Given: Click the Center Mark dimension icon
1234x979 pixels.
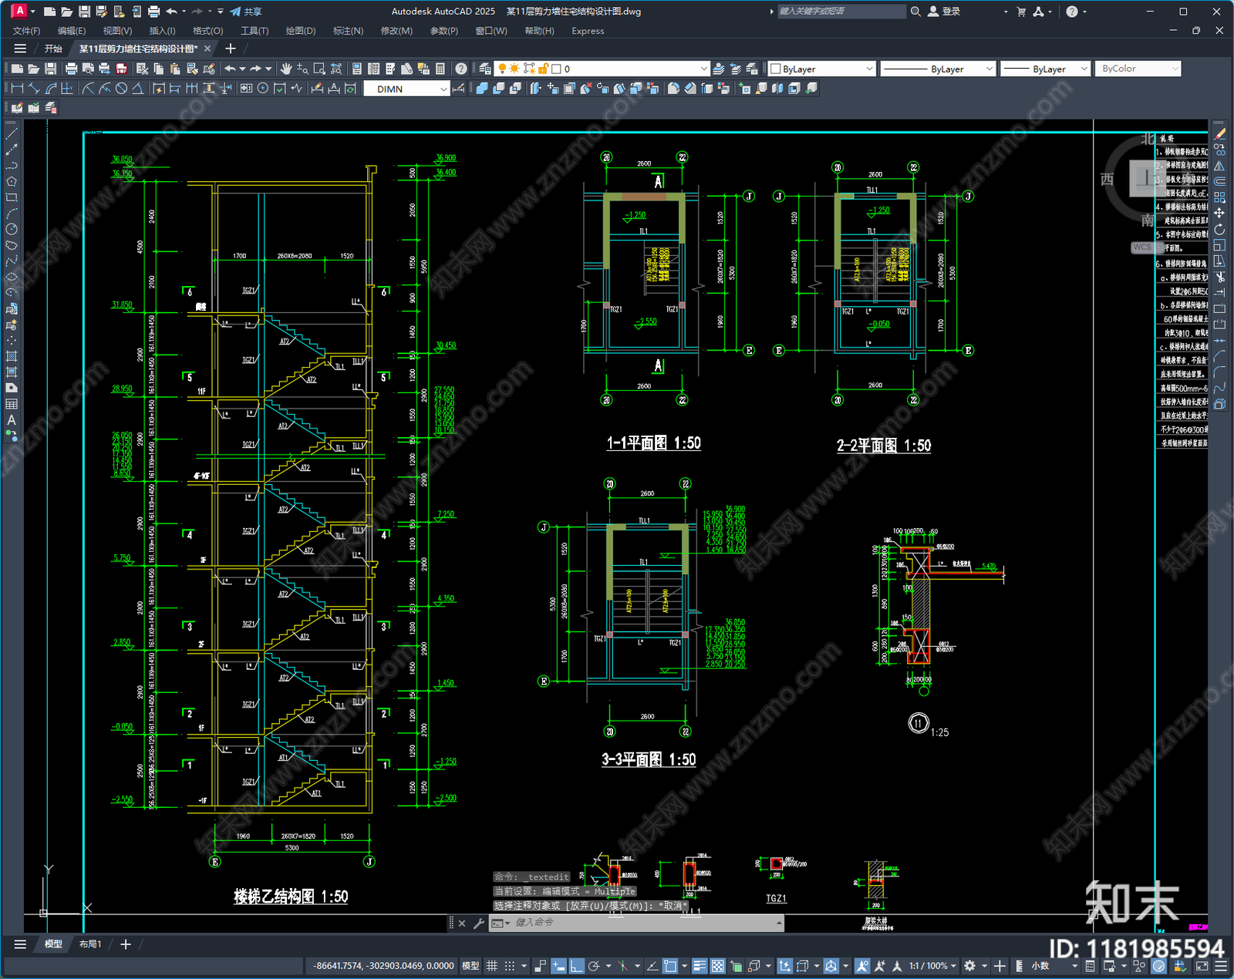Looking at the screenshot, I should (263, 89).
